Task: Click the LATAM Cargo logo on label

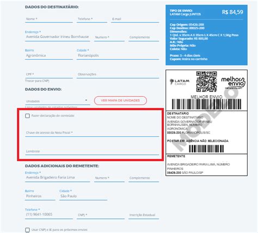Action: (x=180, y=82)
